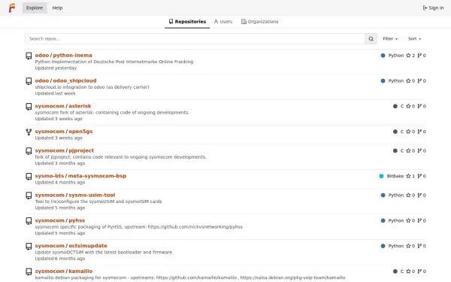Image resolution: width=451 pixels, height=282 pixels.
Task: Open the pyhss repository
Action: (77, 220)
